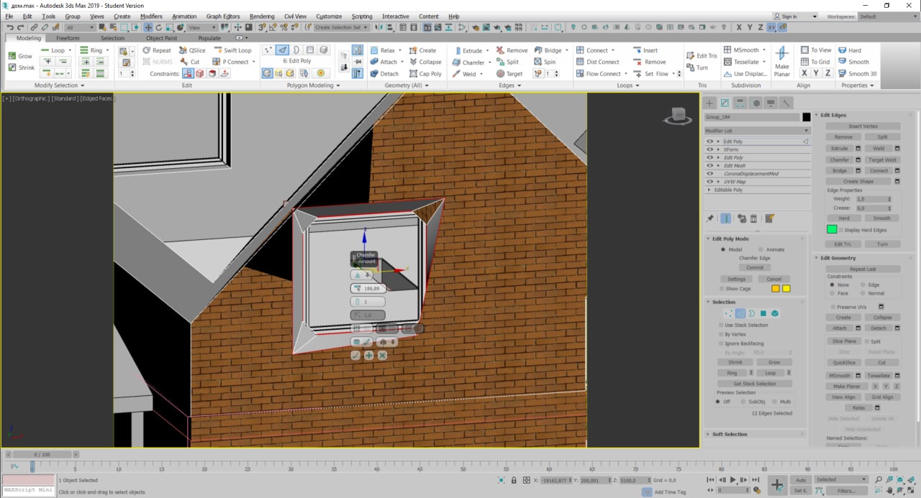Viewport: 921px width, 498px height.
Task: Toggle visibility eye of UVW Map modifier
Action: click(709, 181)
